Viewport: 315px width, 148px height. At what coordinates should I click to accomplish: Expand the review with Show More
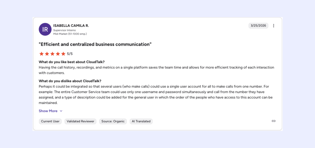[x=48, y=111]
